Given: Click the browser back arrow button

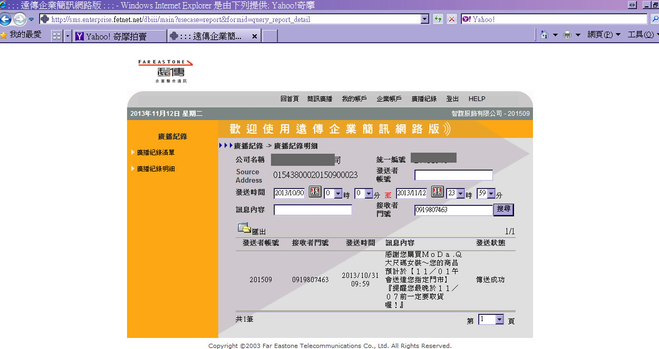Looking at the screenshot, I should (6, 19).
